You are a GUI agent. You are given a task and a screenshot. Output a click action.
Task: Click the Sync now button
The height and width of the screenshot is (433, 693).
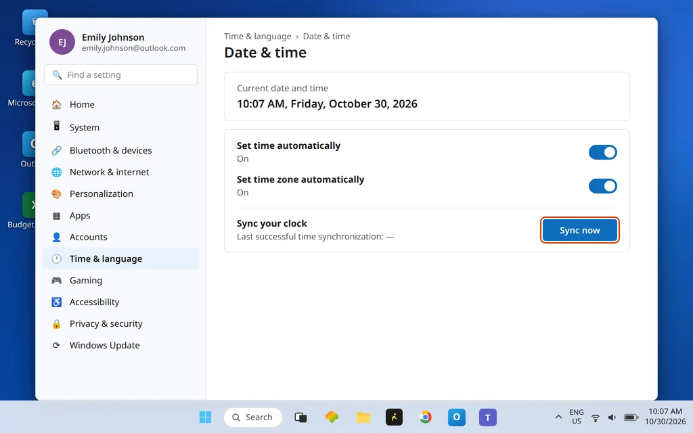[x=580, y=230]
